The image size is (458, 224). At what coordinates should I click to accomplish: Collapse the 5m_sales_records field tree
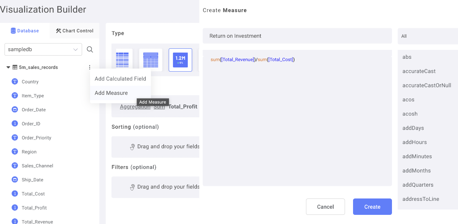point(8,67)
